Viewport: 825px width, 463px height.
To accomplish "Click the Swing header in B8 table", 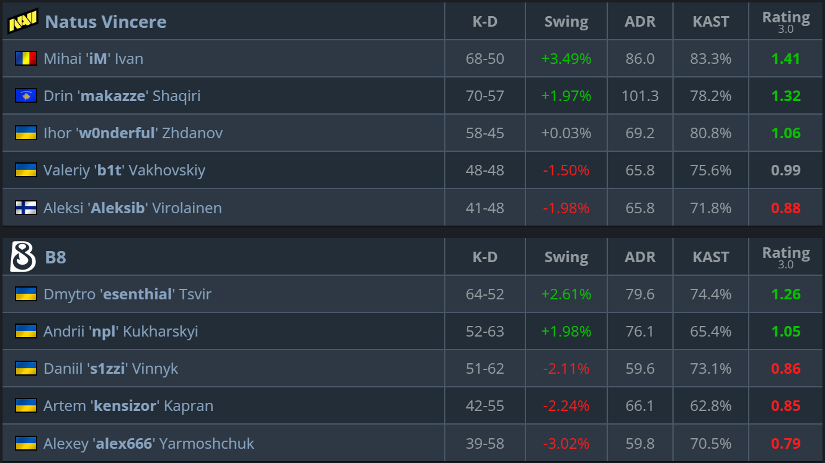I will (x=566, y=257).
